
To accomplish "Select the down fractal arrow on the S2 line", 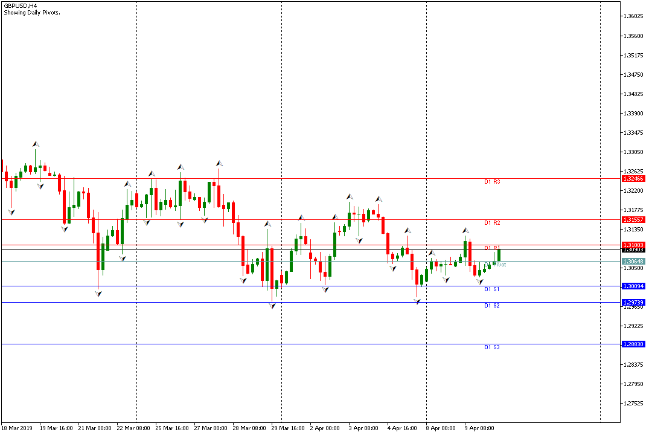I will click(417, 301).
